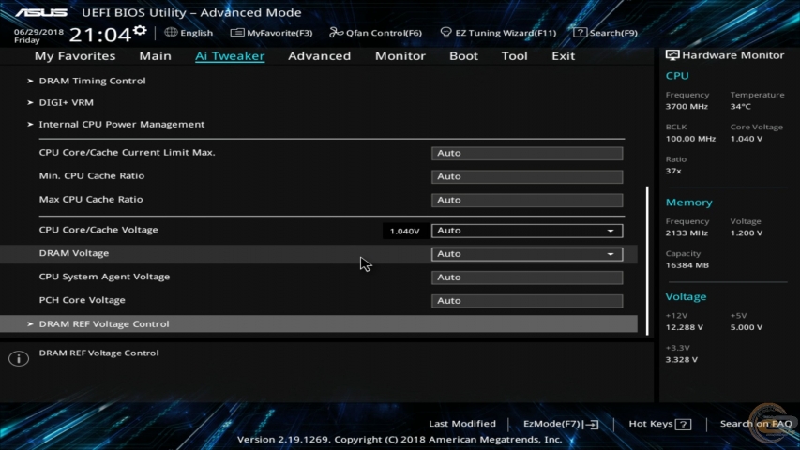Click the CPU Core/Cache Voltage label
This screenshot has width=800, height=450.
click(98, 230)
